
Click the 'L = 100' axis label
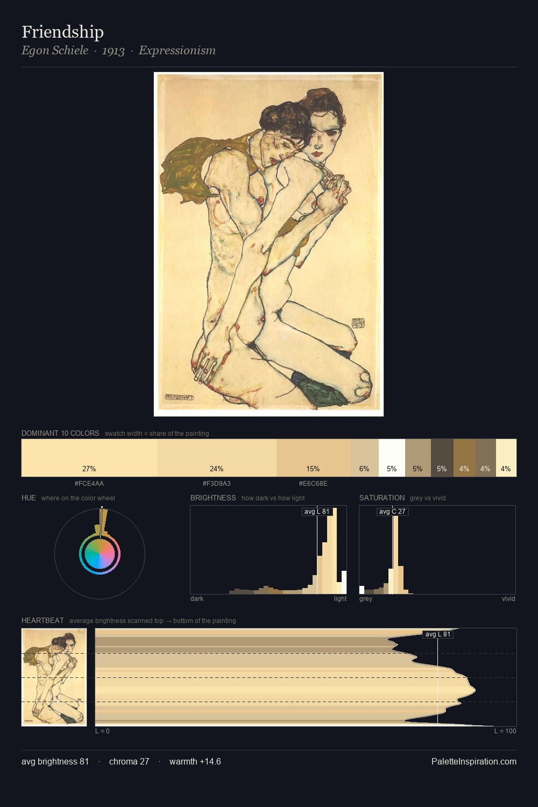pos(505,731)
